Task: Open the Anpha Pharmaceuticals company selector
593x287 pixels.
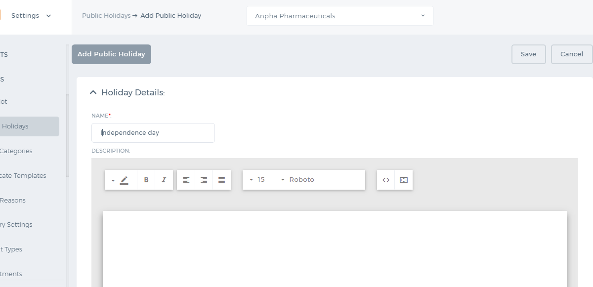Action: tap(340, 16)
